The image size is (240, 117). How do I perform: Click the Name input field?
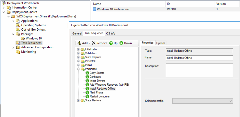coord(200,58)
